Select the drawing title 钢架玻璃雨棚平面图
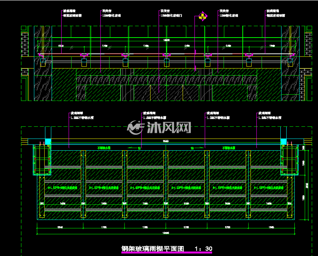Viewport: 318px width, 256px height. pyautogui.click(x=153, y=249)
